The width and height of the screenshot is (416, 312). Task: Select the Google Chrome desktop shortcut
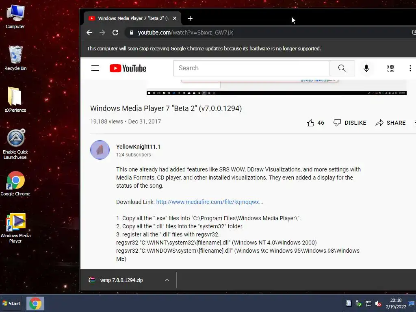[15, 184]
